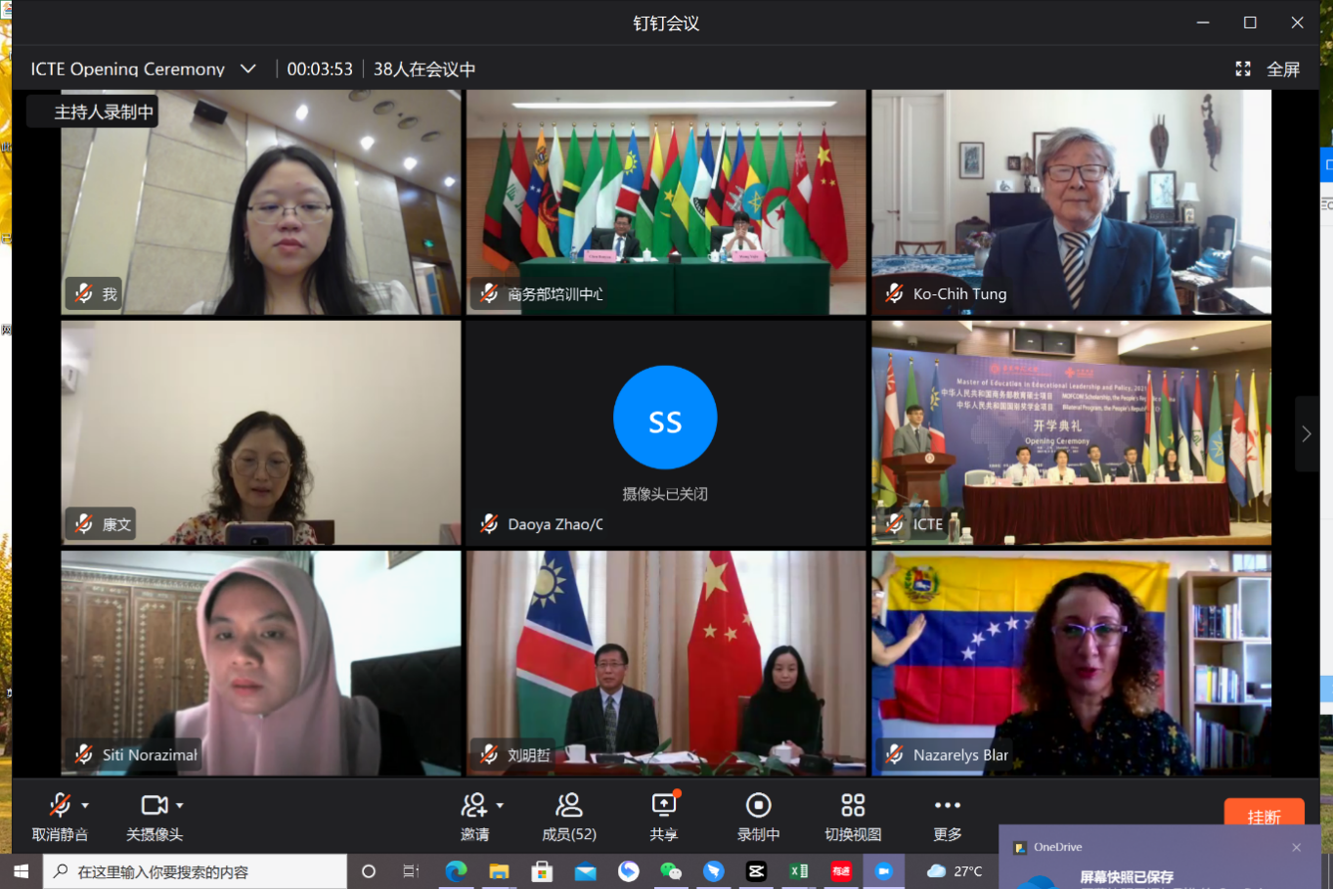Open Microsoft Edge from taskbar

pyautogui.click(x=456, y=871)
